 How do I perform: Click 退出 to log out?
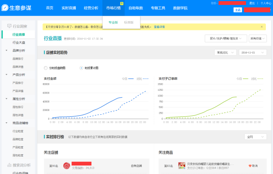click(x=252, y=3)
